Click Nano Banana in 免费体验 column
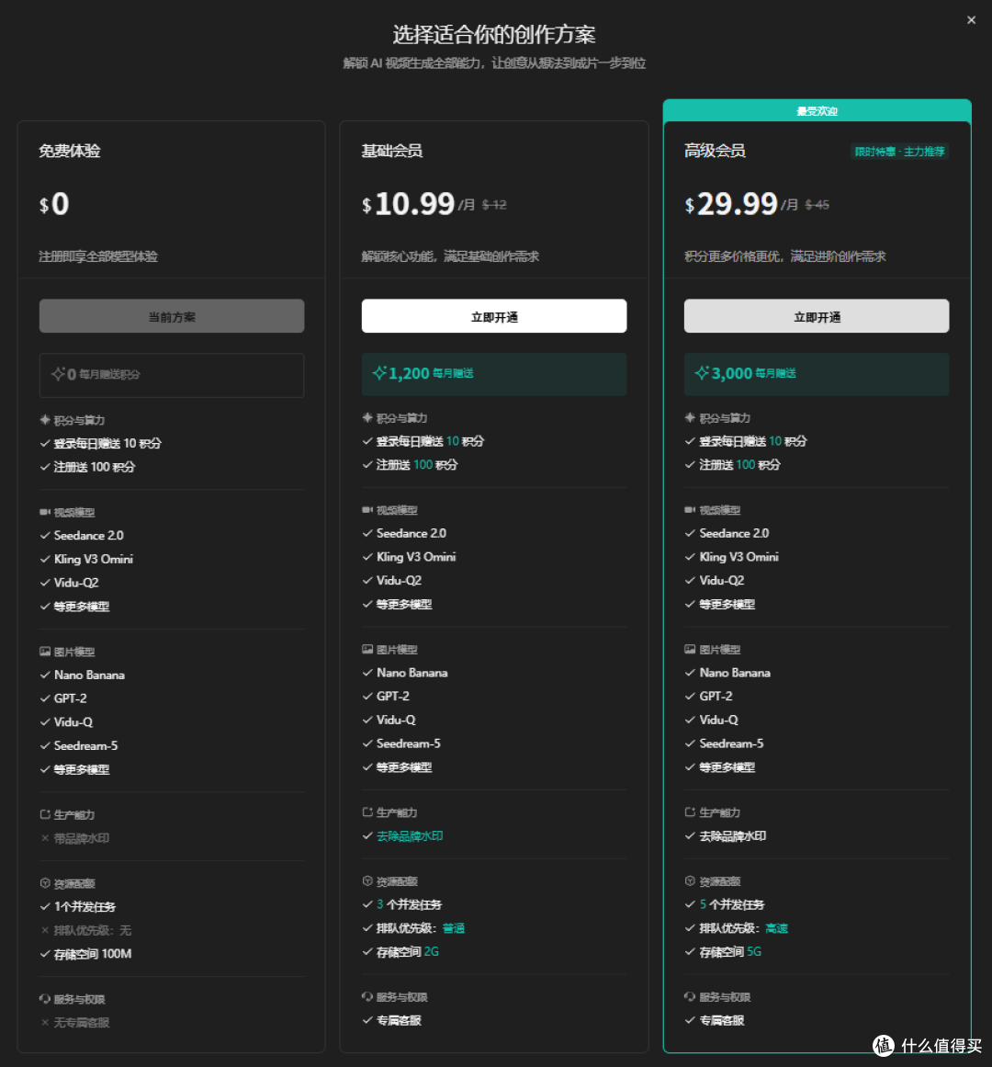Screen dimensions: 992x1067 pos(89,675)
